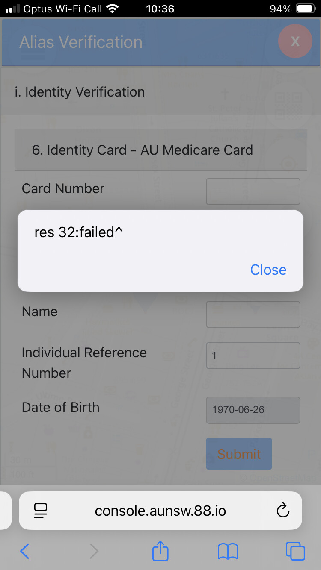The width and height of the screenshot is (321, 570).
Task: Collapse the Identity Verification section
Action: (x=85, y=92)
